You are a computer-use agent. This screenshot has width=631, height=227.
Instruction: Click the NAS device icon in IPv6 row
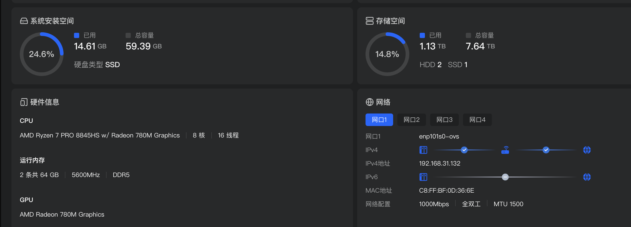(423, 177)
